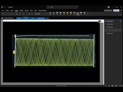Open the History tab
This screenshot has width=123, height=92.
pyautogui.click(x=21, y=10)
